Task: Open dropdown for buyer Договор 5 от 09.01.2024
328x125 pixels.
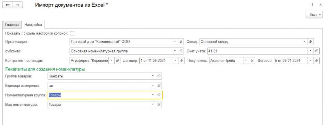Action: (x=311, y=61)
